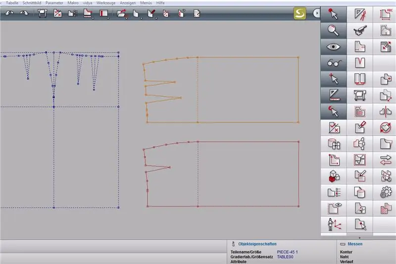This screenshot has height=264, width=396.
Task: Select pointer with red rotate arrow tool
Action: click(333, 111)
